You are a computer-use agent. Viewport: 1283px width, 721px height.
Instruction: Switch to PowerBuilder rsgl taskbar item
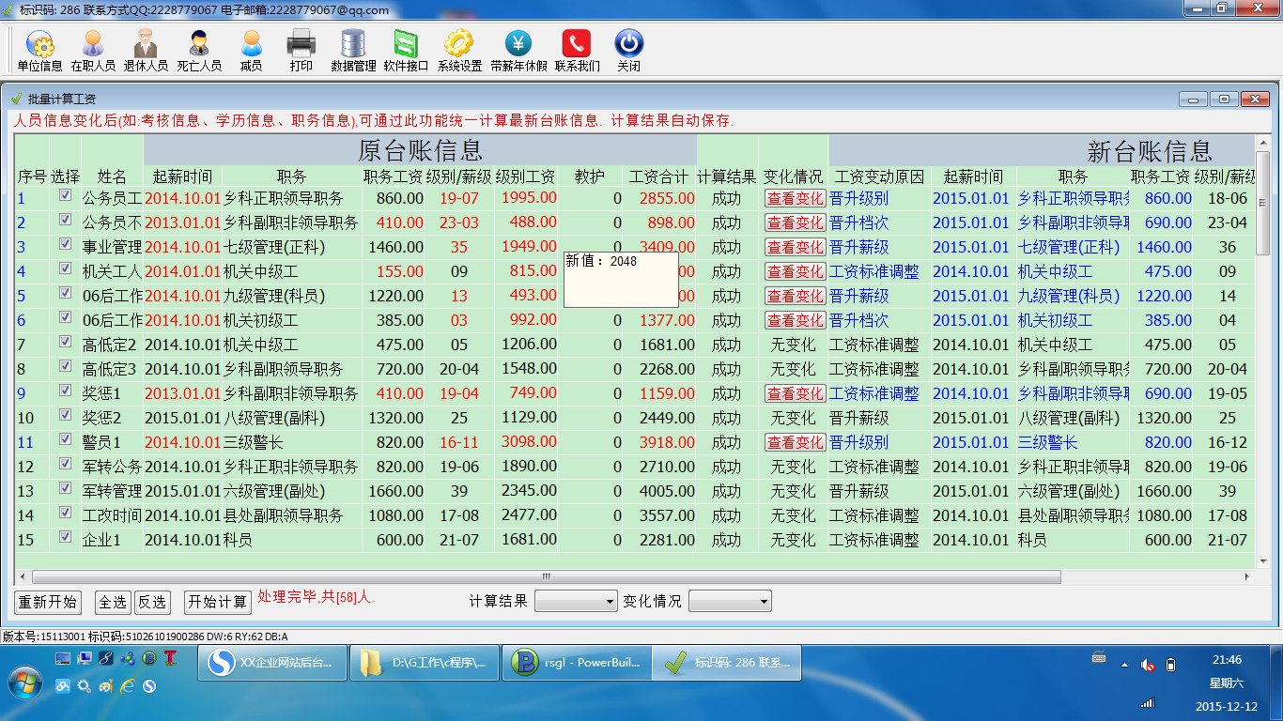click(577, 663)
